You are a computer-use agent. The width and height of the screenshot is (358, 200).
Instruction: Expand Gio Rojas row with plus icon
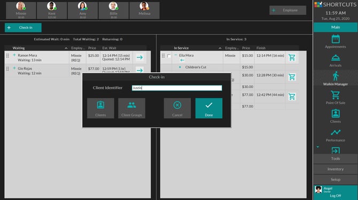pos(14,68)
